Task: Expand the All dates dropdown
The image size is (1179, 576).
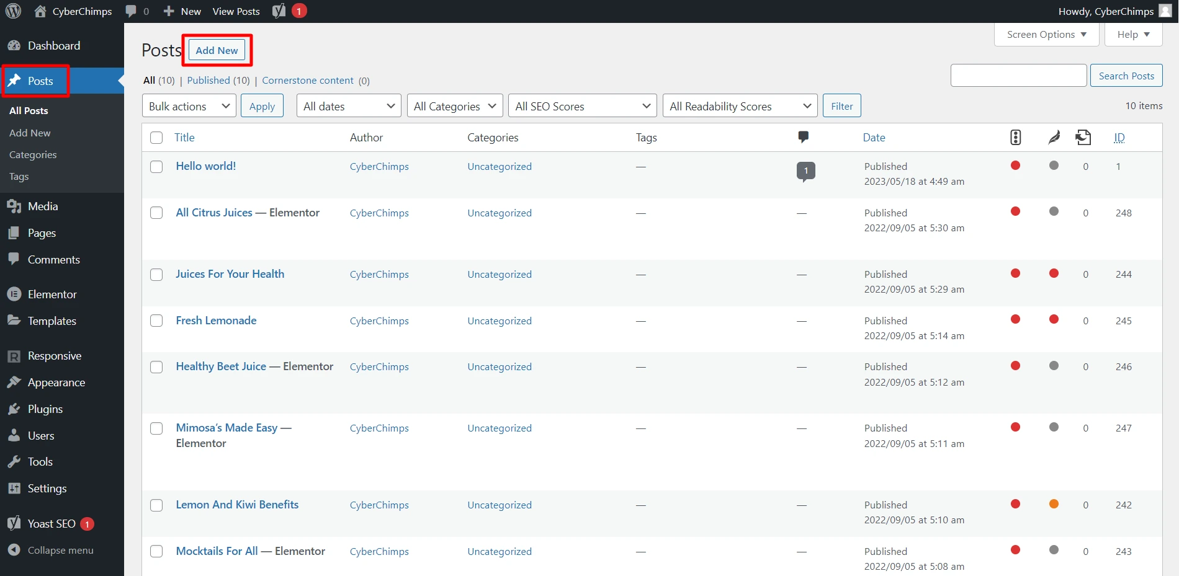Action: (349, 106)
